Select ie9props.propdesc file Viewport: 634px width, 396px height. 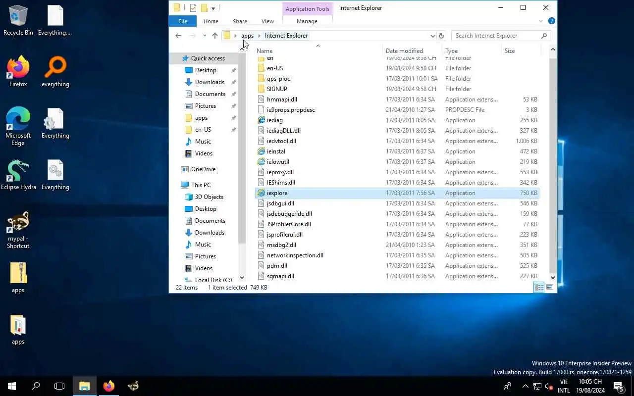[x=397, y=110]
